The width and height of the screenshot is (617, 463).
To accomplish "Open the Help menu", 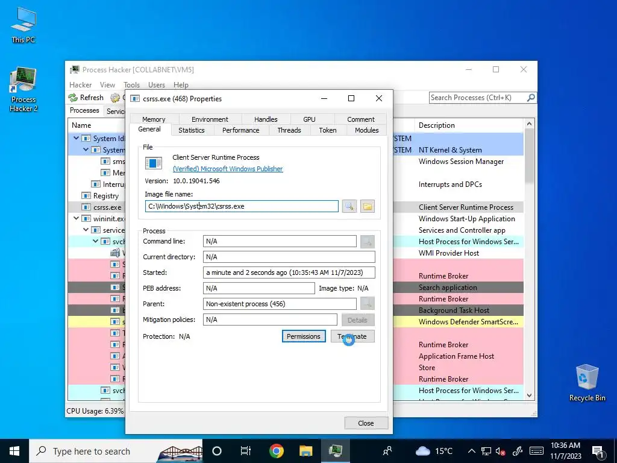I will (181, 84).
